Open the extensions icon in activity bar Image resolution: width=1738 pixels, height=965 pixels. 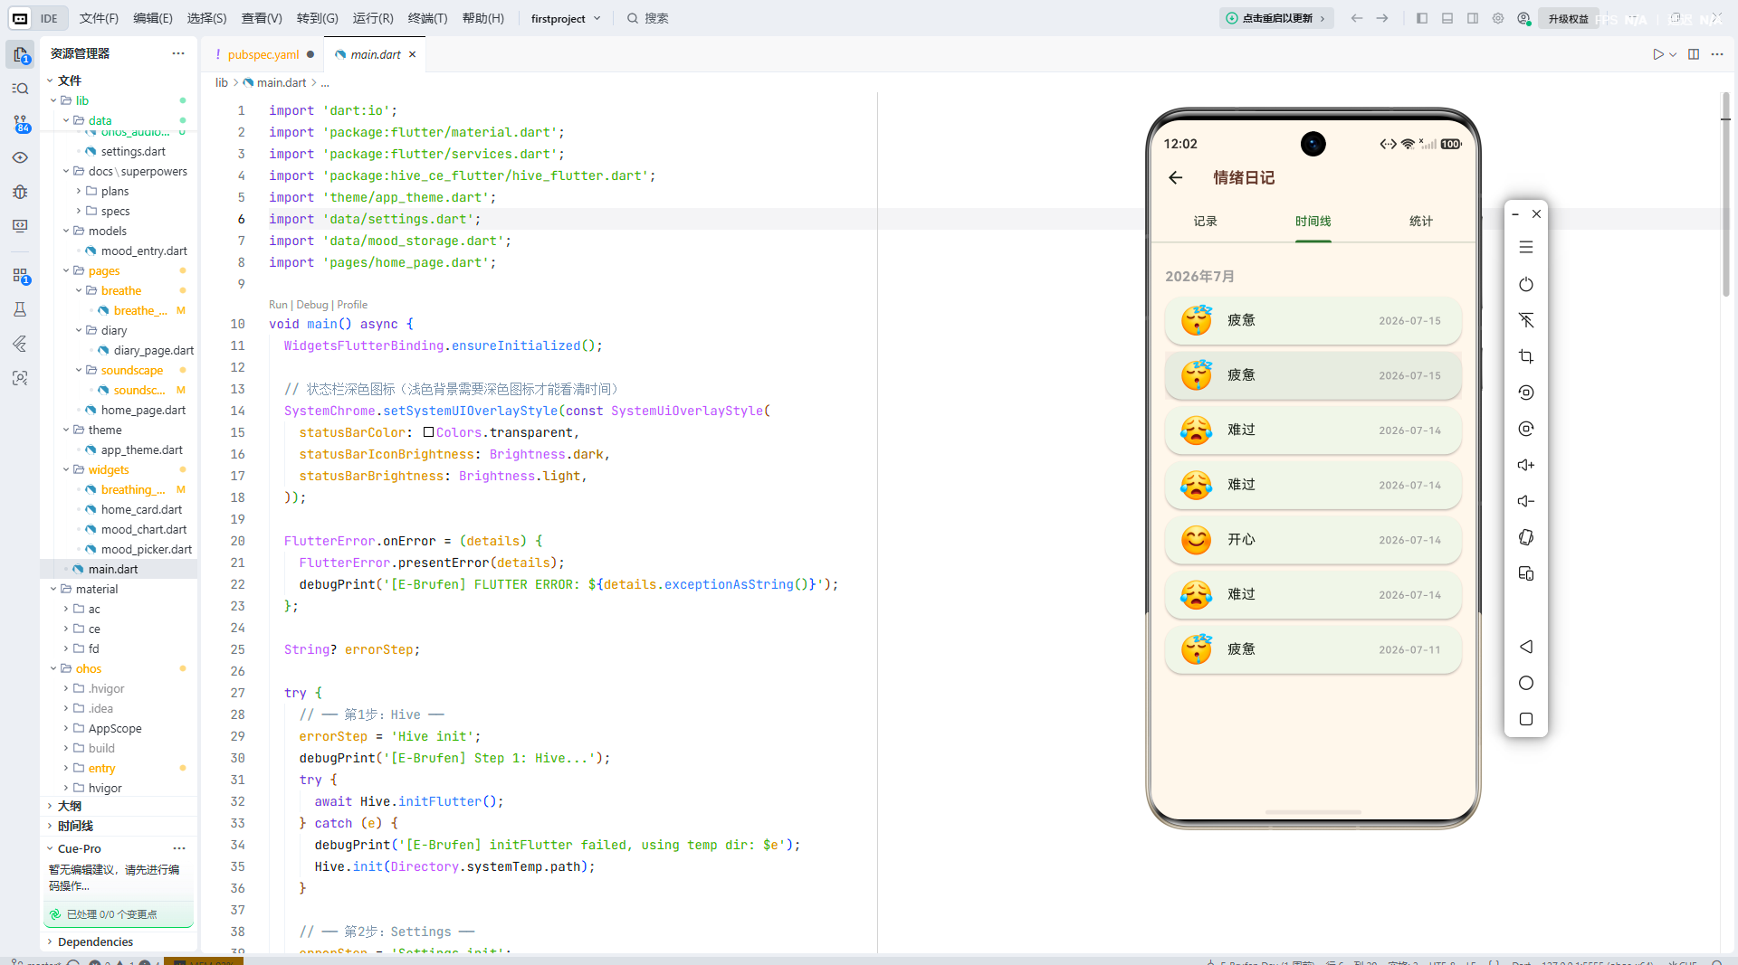pos(20,275)
